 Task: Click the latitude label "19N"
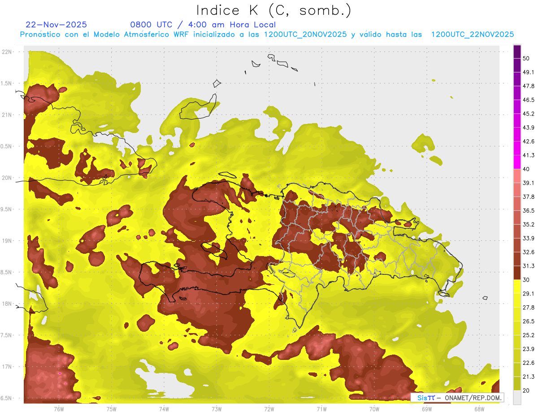pos(7,241)
